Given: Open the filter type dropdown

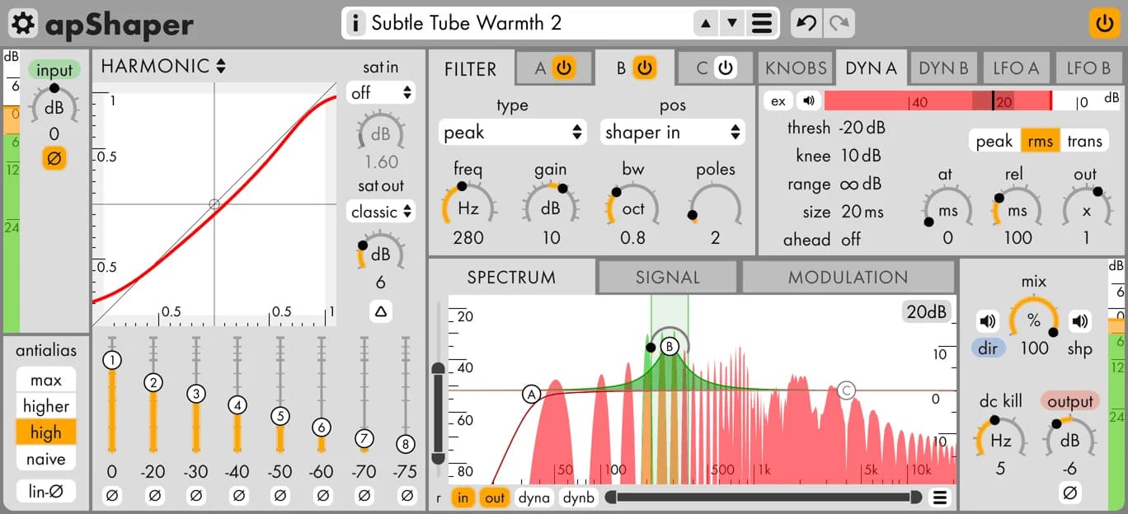Looking at the screenshot, I should click(x=512, y=132).
